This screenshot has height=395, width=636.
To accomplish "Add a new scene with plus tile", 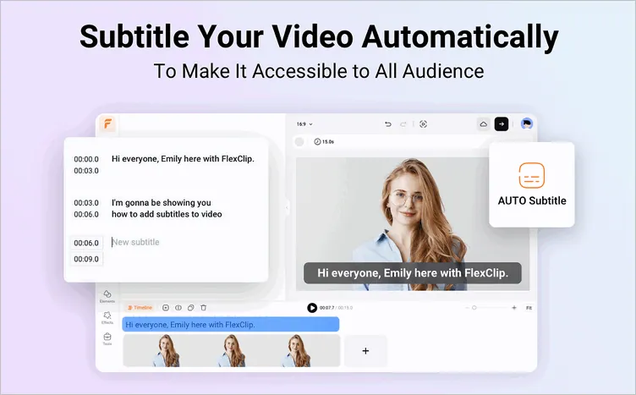I will (365, 351).
